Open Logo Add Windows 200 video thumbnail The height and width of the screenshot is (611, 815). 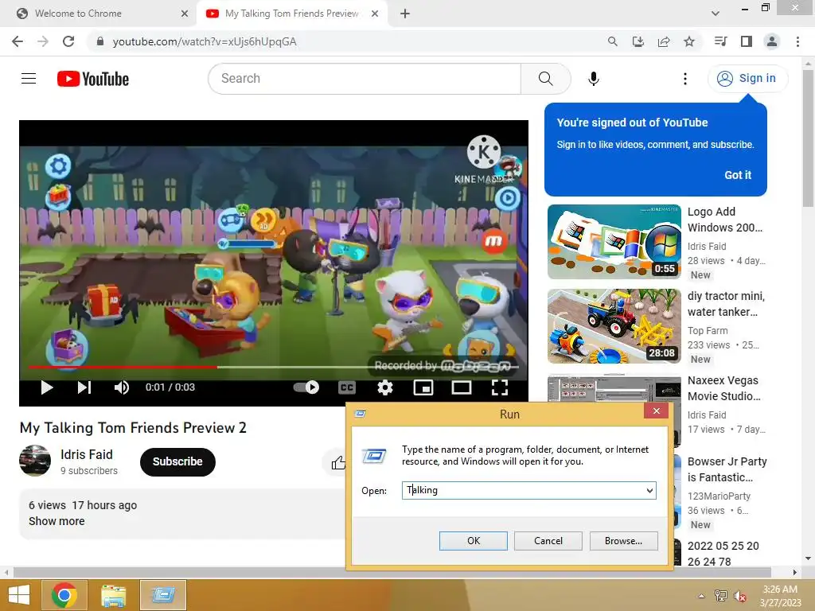point(614,242)
